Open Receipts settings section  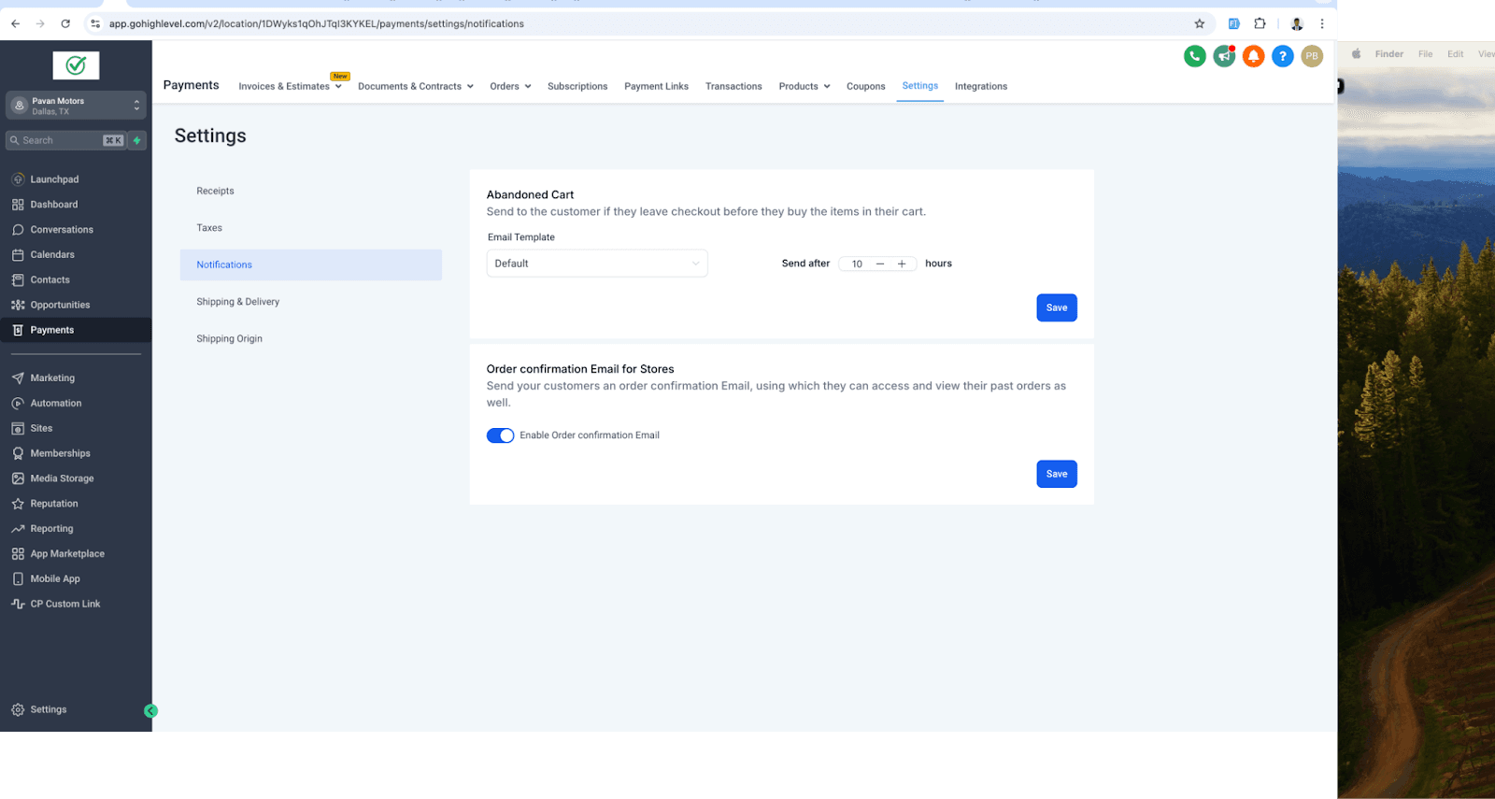(x=311, y=191)
